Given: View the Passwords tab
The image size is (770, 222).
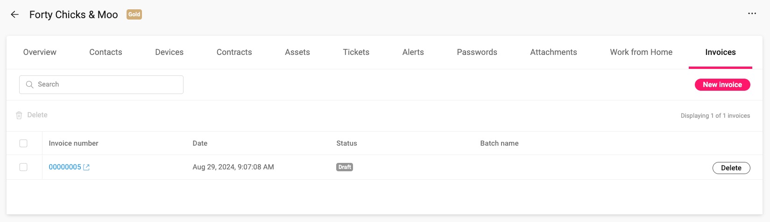Looking at the screenshot, I should tap(477, 52).
